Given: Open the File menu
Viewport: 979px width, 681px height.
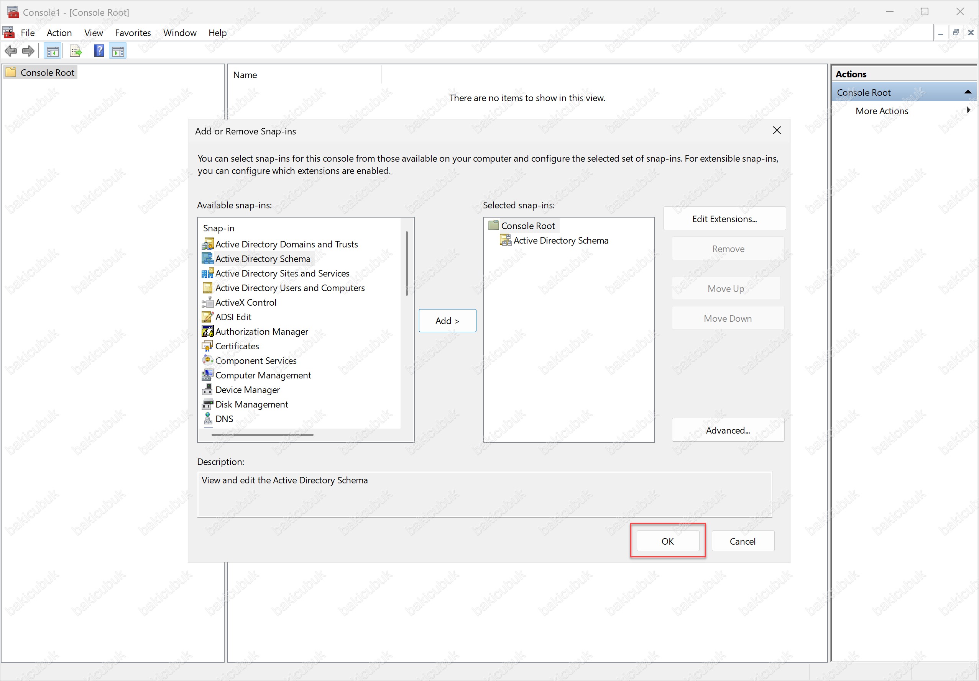Looking at the screenshot, I should [x=28, y=33].
